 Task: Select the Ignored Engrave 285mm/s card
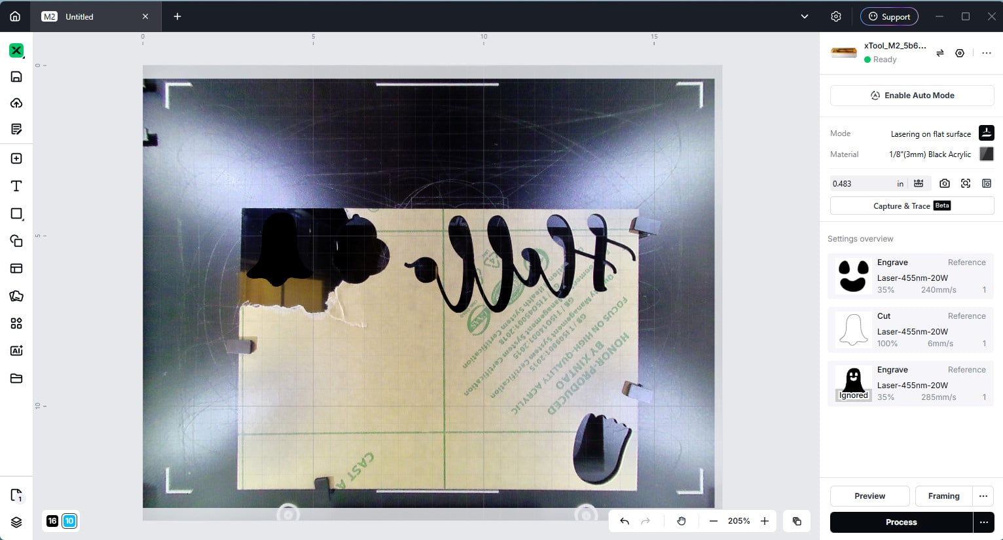tap(911, 384)
